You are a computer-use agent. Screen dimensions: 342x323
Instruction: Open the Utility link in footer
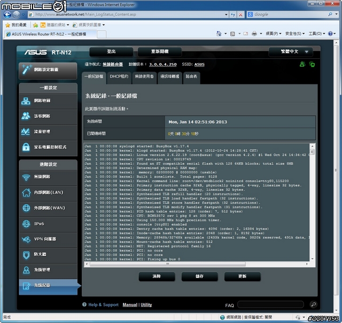(146, 305)
